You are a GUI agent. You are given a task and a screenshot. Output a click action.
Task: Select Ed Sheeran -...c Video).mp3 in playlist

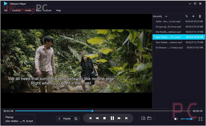click(x=179, y=48)
